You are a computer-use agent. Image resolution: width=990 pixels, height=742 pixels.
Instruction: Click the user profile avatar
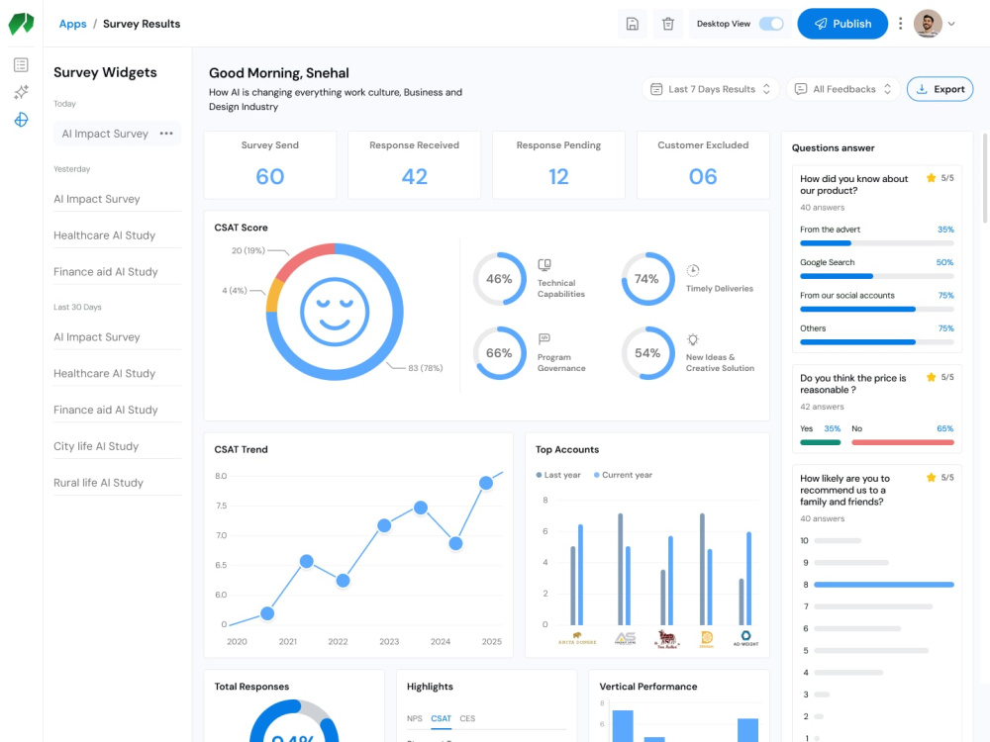pos(928,24)
